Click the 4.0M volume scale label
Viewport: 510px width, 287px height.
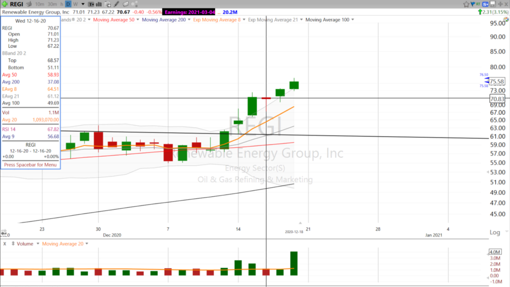point(495,252)
